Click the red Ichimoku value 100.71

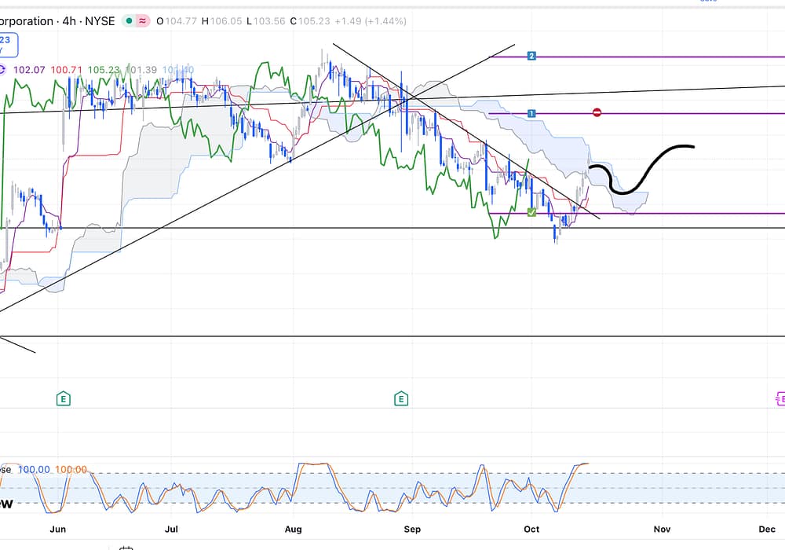[66, 70]
